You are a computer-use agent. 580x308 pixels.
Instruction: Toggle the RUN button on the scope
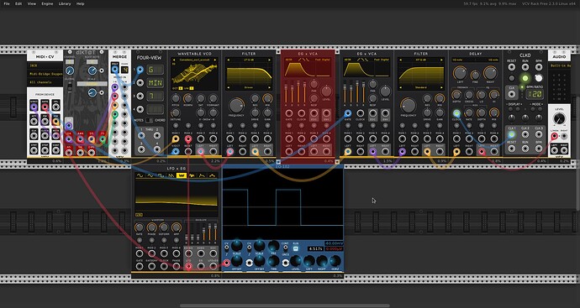[x=296, y=249]
